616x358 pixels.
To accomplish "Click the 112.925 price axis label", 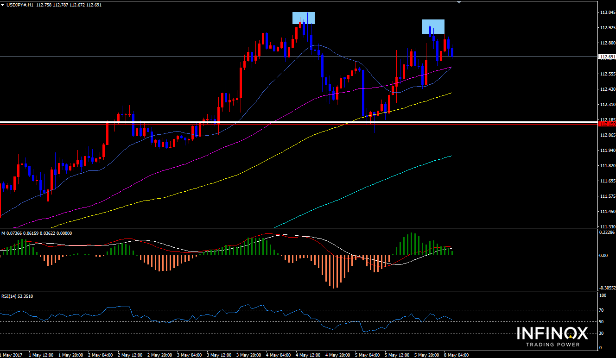I will pyautogui.click(x=607, y=28).
